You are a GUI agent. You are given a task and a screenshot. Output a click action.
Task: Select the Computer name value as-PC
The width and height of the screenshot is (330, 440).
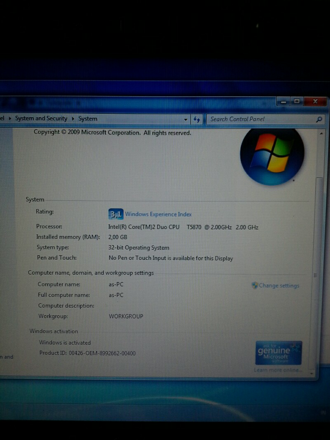point(116,284)
